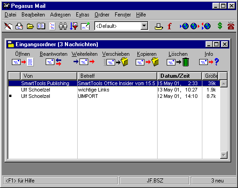Click globe icon with left blue arrow
The width and height of the screenshot is (238, 188).
184,26
